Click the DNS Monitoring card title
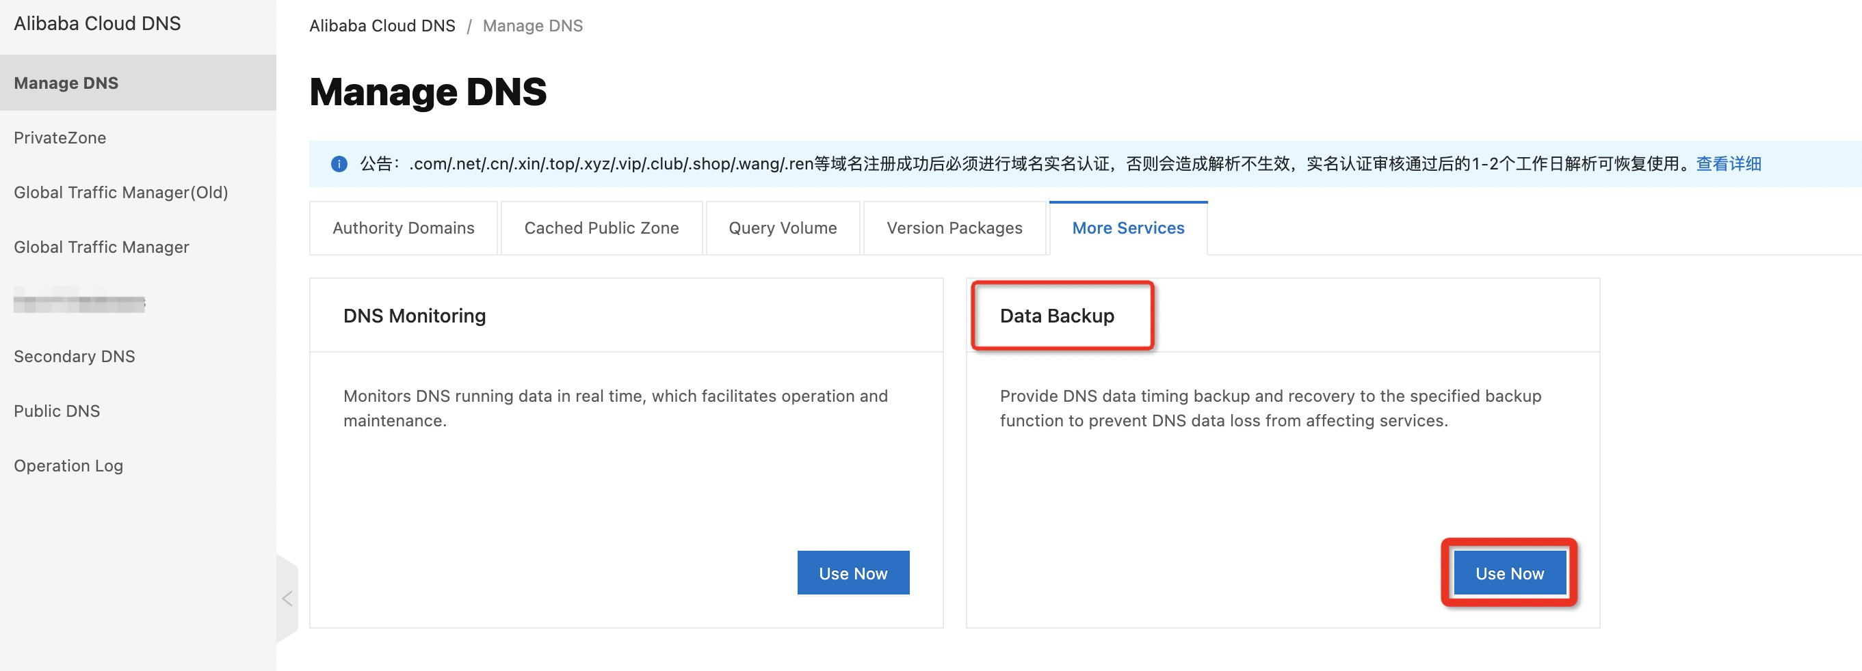 (414, 316)
